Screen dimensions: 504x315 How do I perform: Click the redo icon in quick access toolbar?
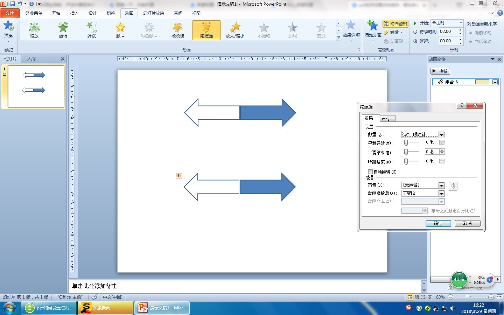(31, 4)
